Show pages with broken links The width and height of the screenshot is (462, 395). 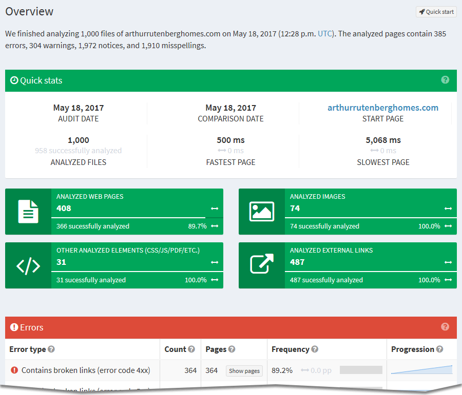[244, 371]
